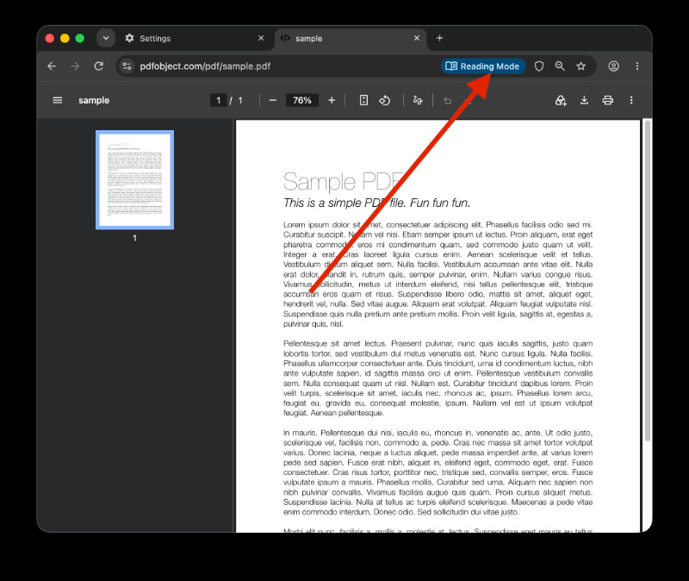Save PDF to Google Drive

click(x=561, y=100)
